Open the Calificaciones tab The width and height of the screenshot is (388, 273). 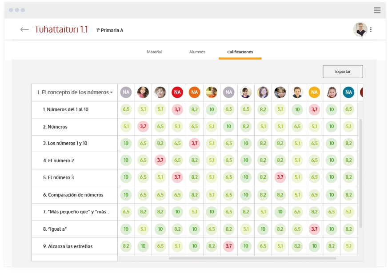(x=240, y=52)
